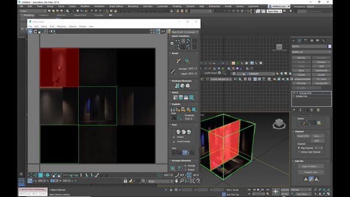The image size is (350, 197).
Task: Toggle the Detach checkbox in Peel rollout
Action: [174, 137]
